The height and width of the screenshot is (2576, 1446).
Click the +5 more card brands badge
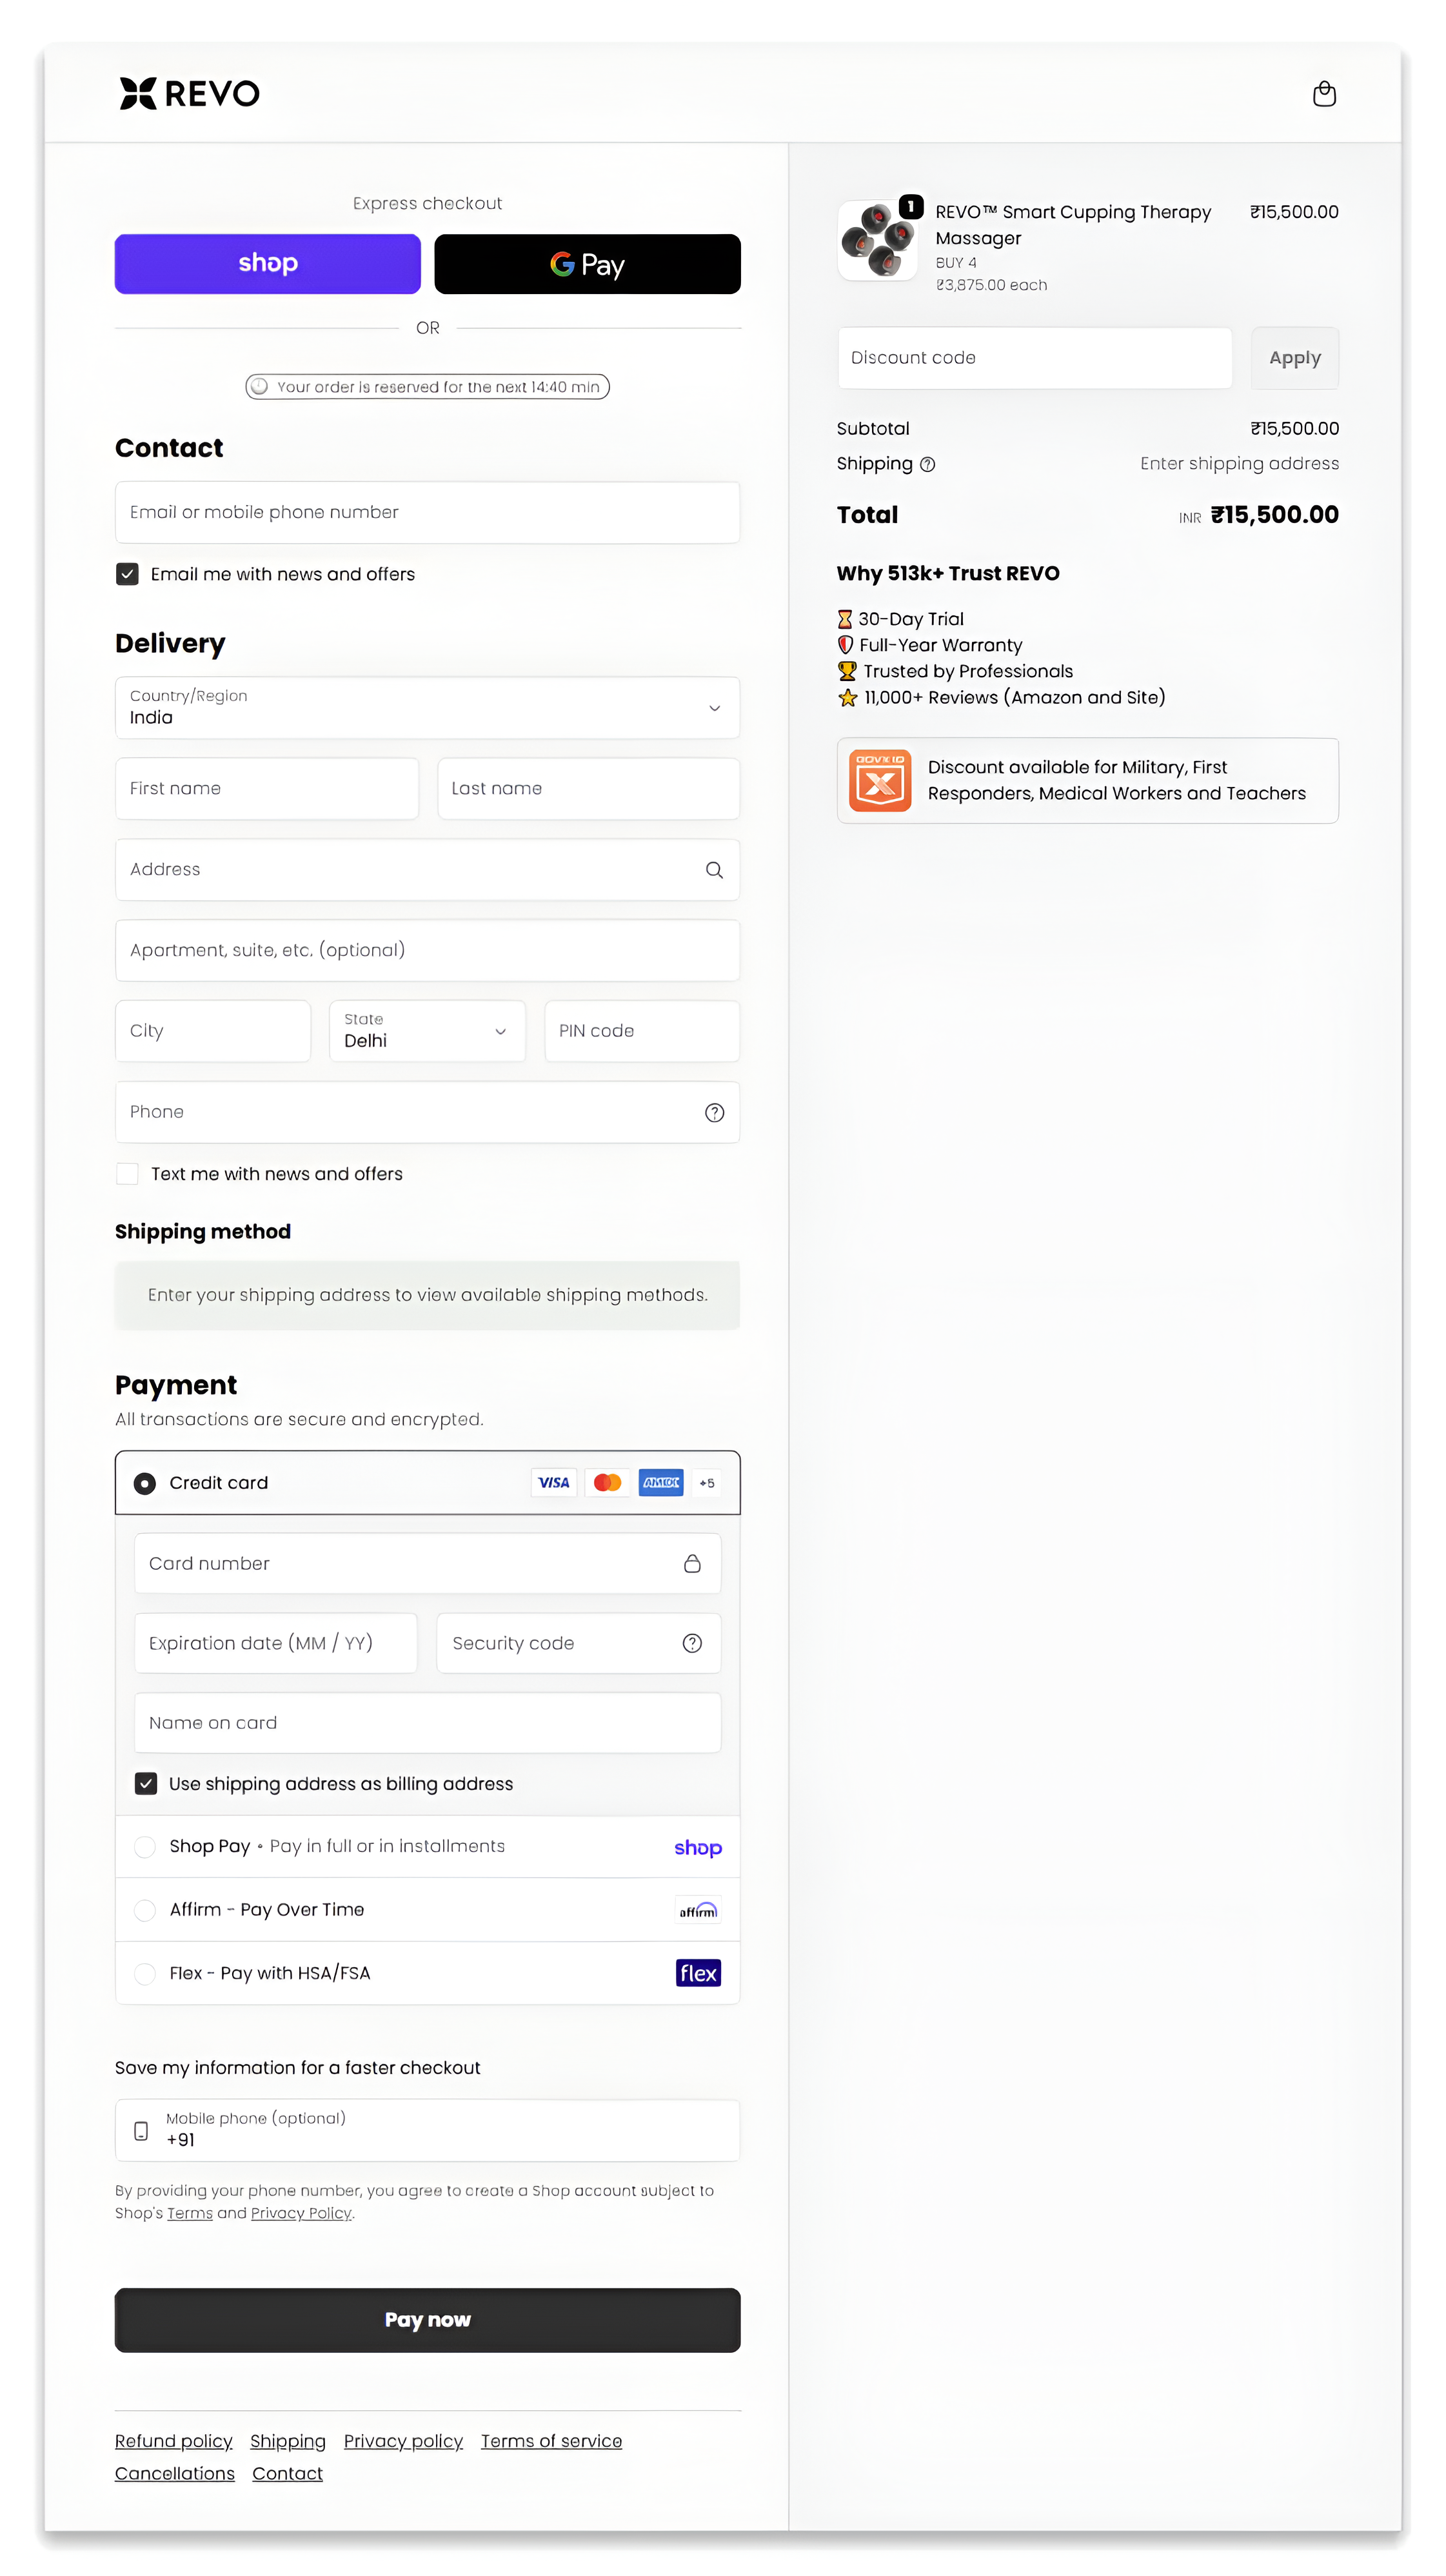707,1483
